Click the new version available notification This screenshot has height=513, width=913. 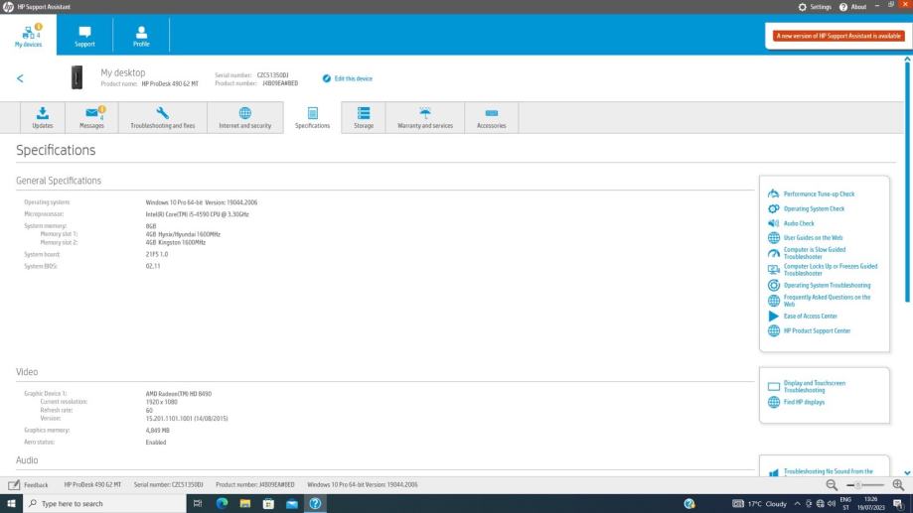point(838,36)
